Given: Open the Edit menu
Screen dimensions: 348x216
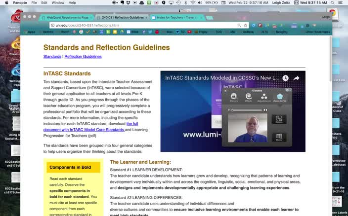Looking at the screenshot, I should point(44,2).
